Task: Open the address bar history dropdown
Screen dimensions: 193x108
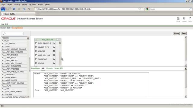Action: (142, 9)
